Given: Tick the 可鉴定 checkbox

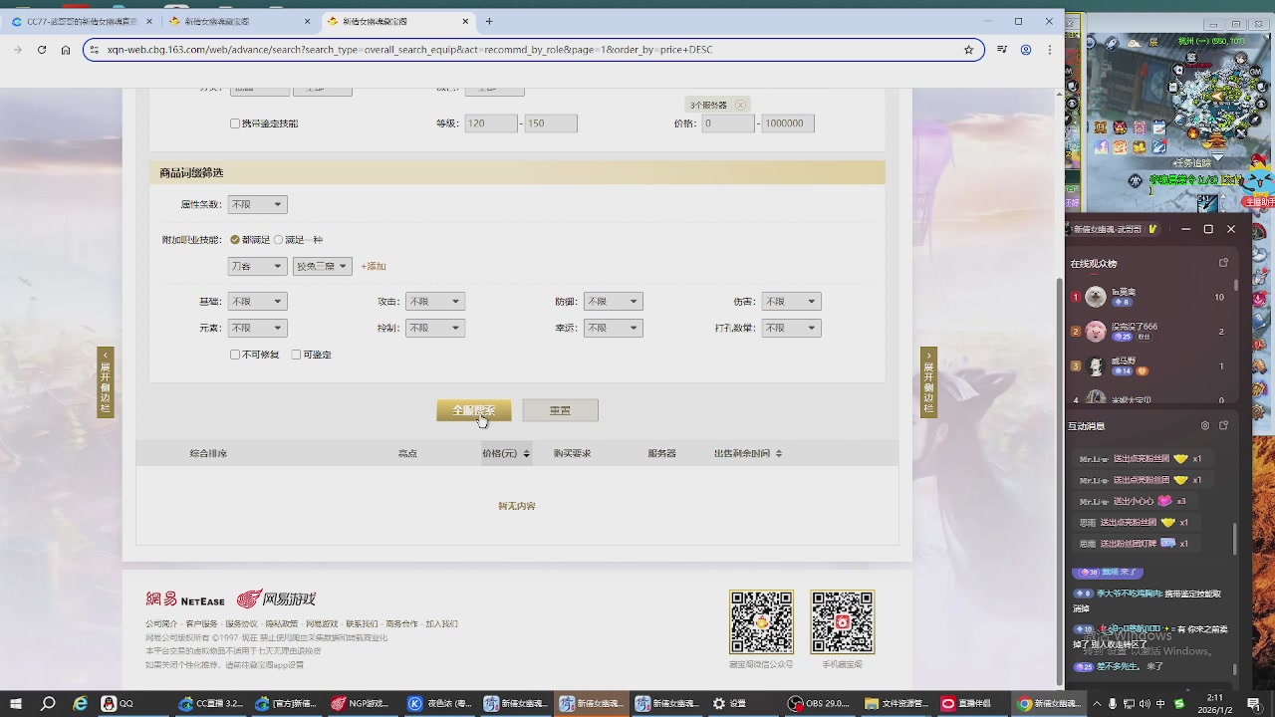Looking at the screenshot, I should [296, 355].
